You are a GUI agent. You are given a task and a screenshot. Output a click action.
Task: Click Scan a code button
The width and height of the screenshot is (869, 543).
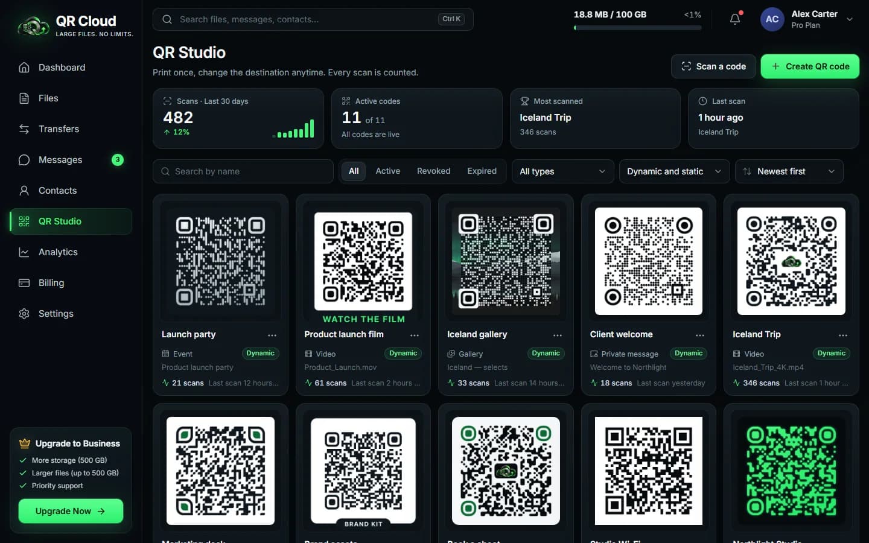pos(713,66)
